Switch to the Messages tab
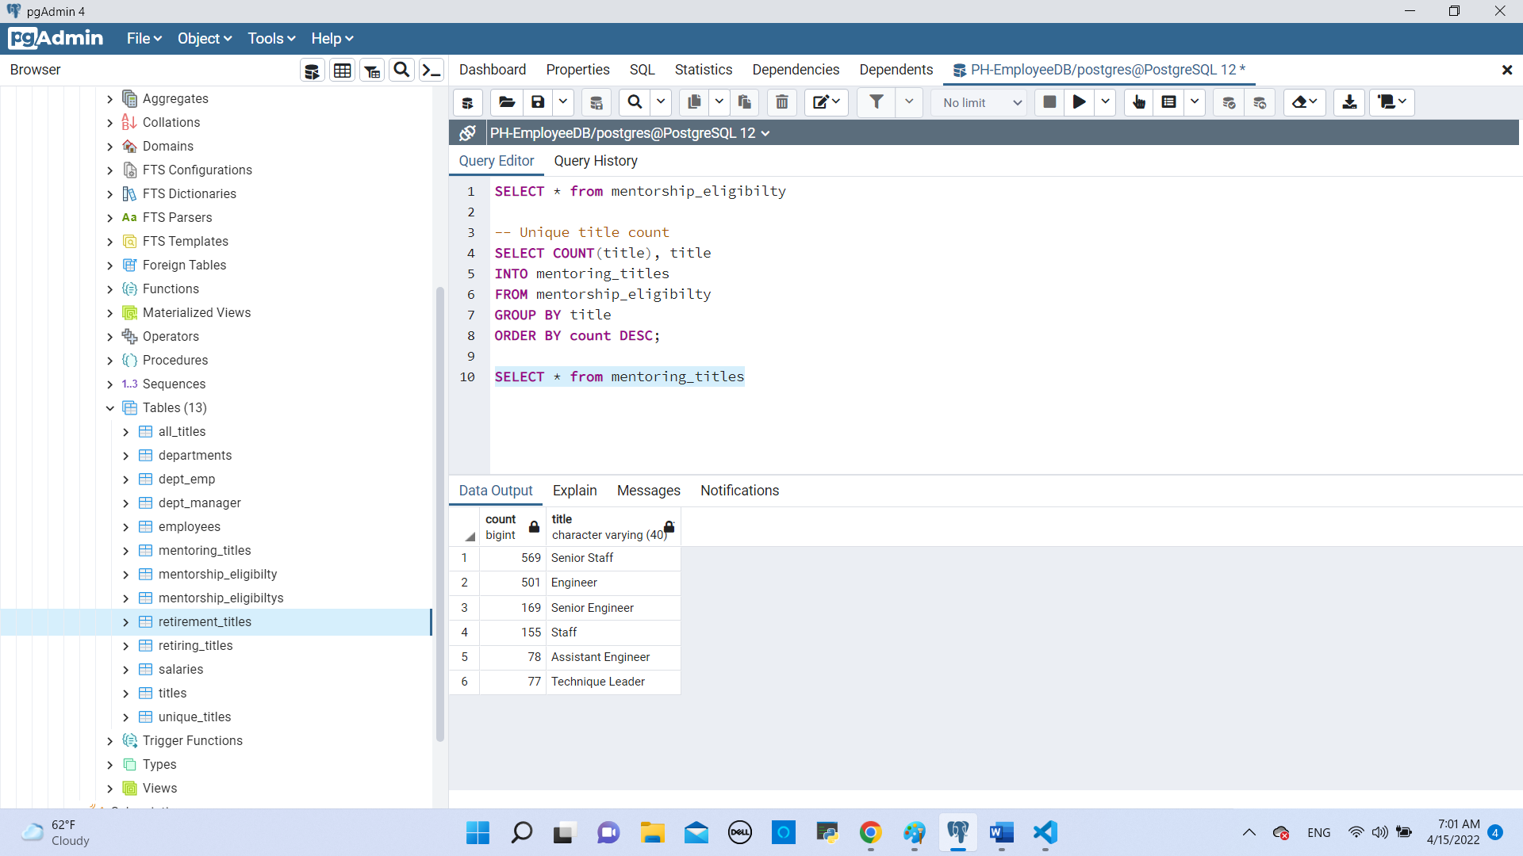Image resolution: width=1523 pixels, height=856 pixels. tap(648, 491)
